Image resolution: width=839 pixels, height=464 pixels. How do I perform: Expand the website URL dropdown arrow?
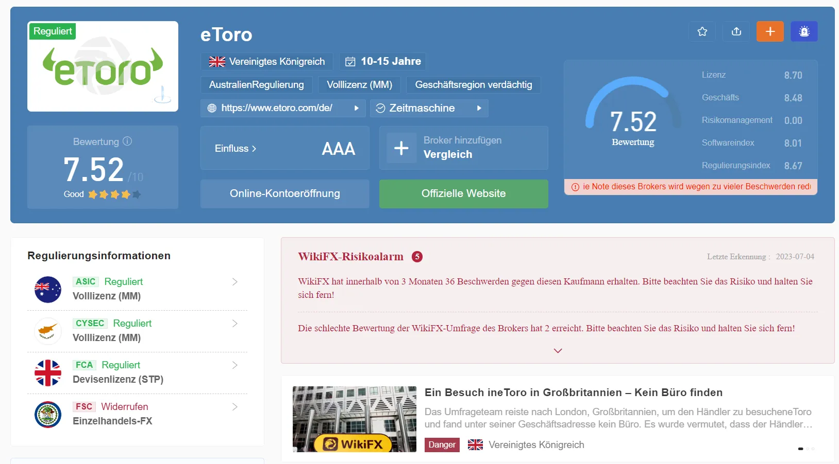click(x=356, y=108)
